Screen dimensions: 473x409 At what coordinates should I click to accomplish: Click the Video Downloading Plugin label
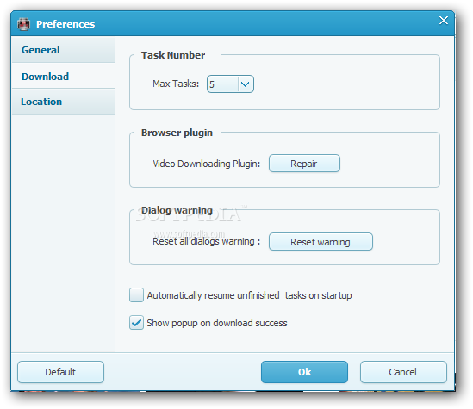(x=206, y=164)
